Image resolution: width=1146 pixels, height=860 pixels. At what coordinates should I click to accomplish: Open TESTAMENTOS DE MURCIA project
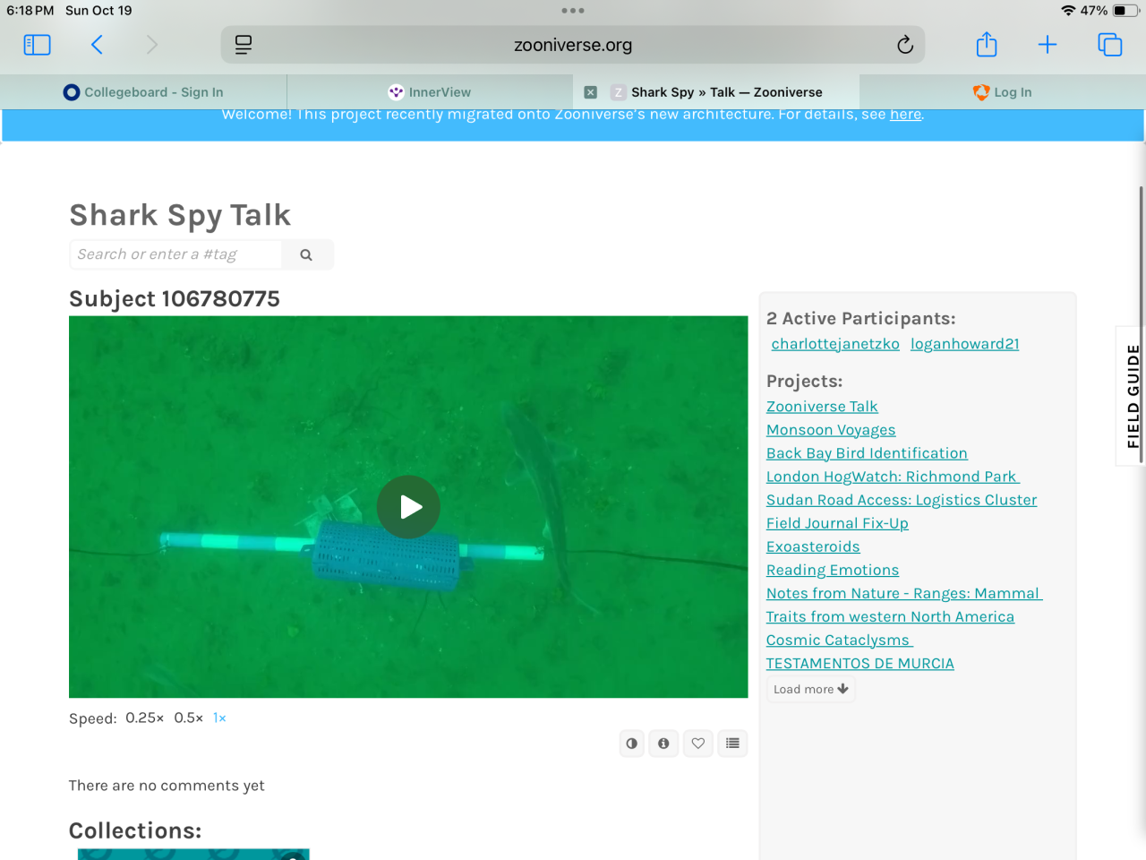[860, 663]
